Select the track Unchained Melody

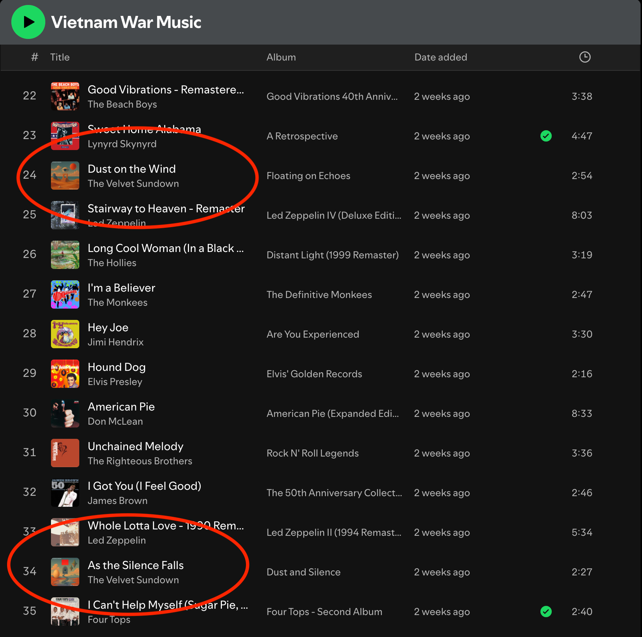136,447
